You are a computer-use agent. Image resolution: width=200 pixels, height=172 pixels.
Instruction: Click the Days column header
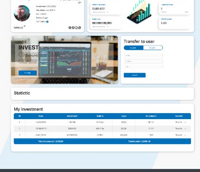click(x=124, y=116)
